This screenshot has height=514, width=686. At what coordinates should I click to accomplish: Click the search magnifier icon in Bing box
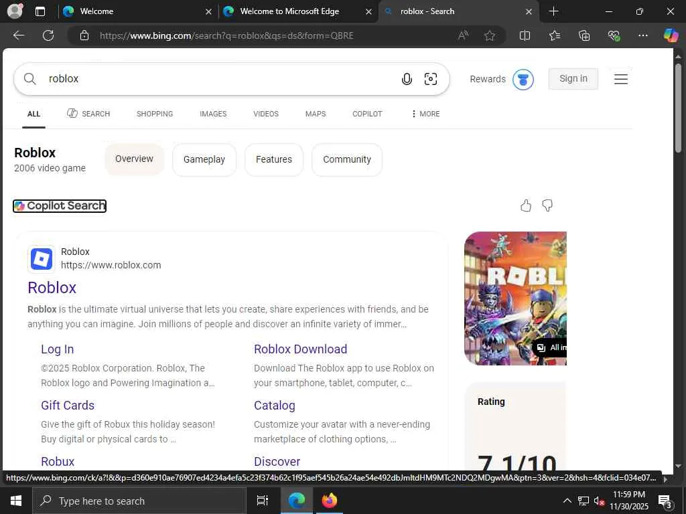point(29,79)
